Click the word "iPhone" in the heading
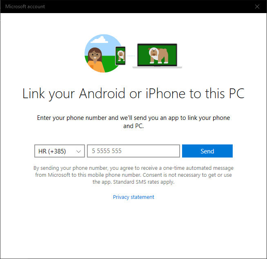Viewport: 267px width, 259px height. [165, 93]
